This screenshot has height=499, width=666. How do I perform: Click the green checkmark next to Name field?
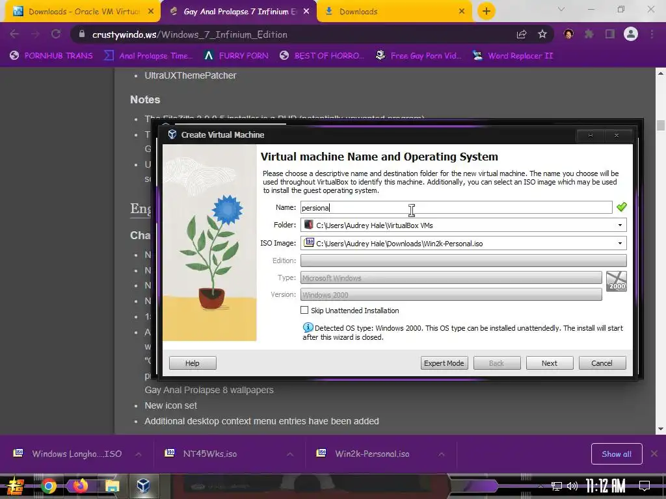(x=621, y=207)
